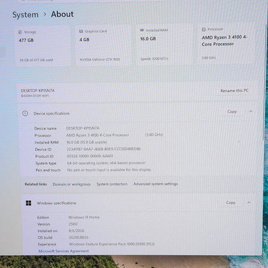This screenshot has height=268, width=268.
Task: Copy the Windows specifications
Action: 231,203
